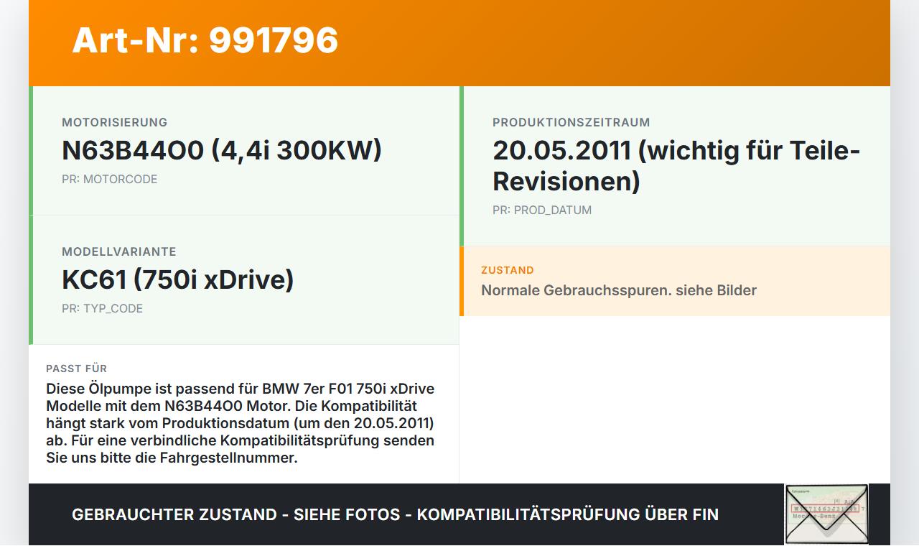Click the envelope icon with the chassis number

coord(826,514)
